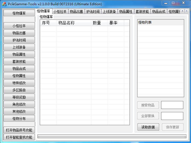Click the text field beside 搜索物品
This screenshot has width=191, height=143.
point(172,105)
